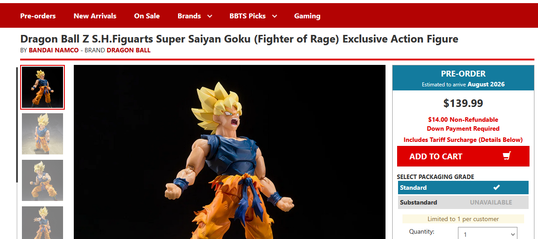Click the checkmark on Standard packaging grade
538x239 pixels.
[x=496, y=188]
